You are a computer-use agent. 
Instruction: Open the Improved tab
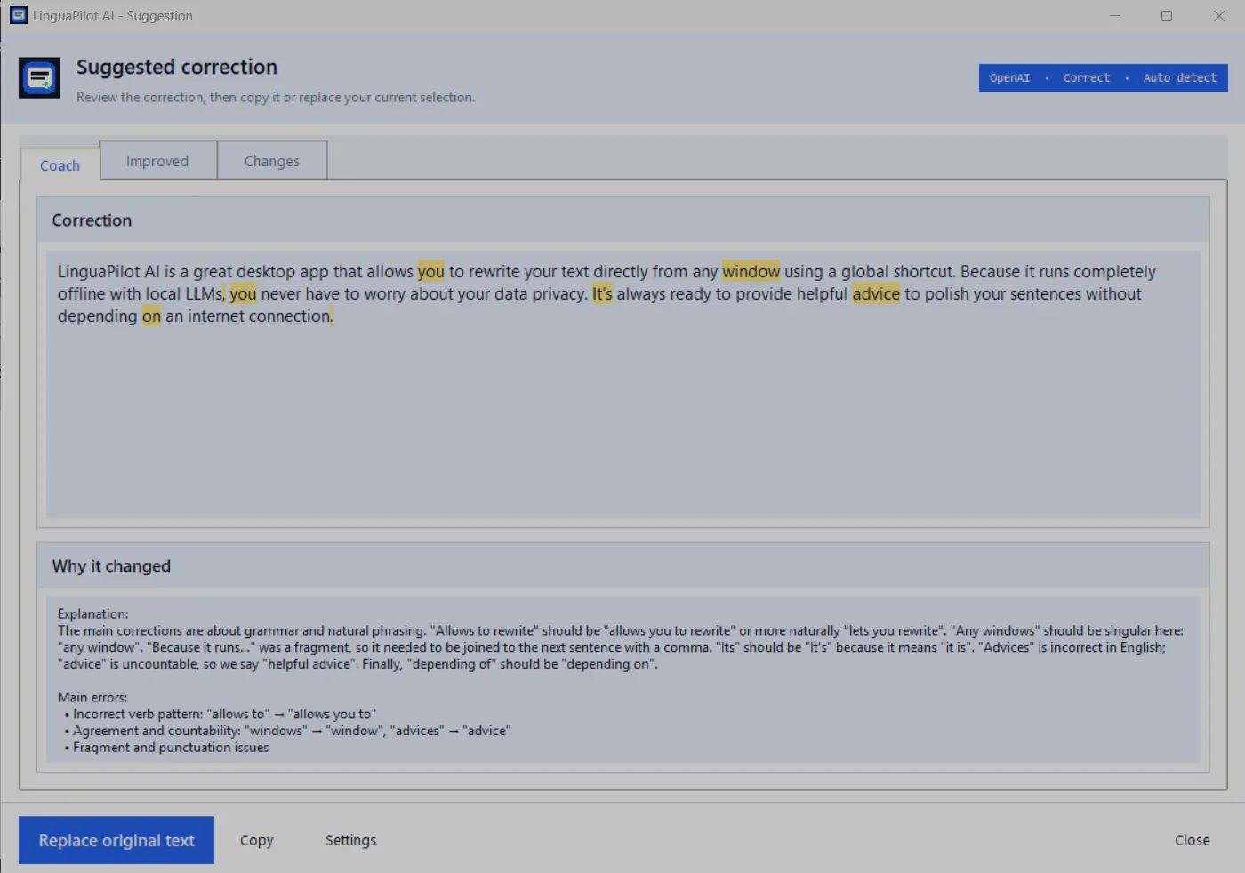[x=157, y=161]
